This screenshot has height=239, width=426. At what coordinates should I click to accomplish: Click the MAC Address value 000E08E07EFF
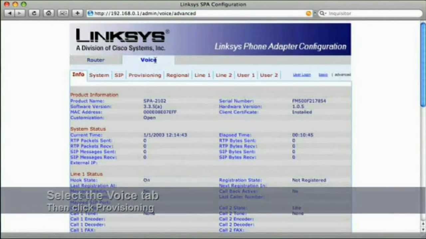point(160,112)
